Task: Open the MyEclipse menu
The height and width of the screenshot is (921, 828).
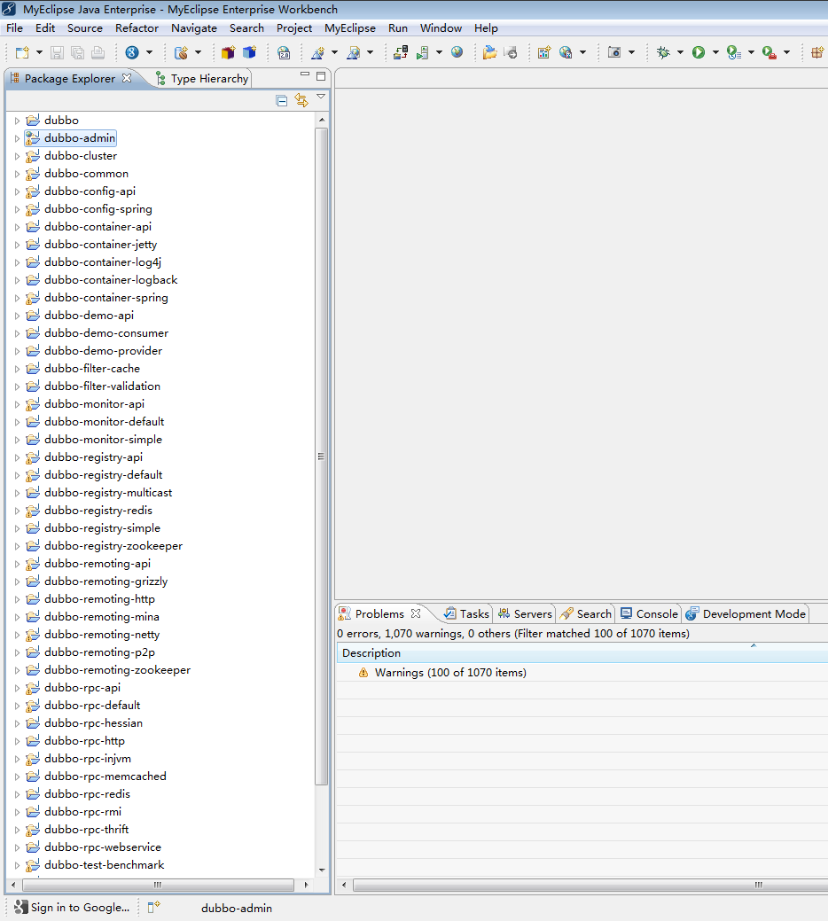Action: coord(350,28)
